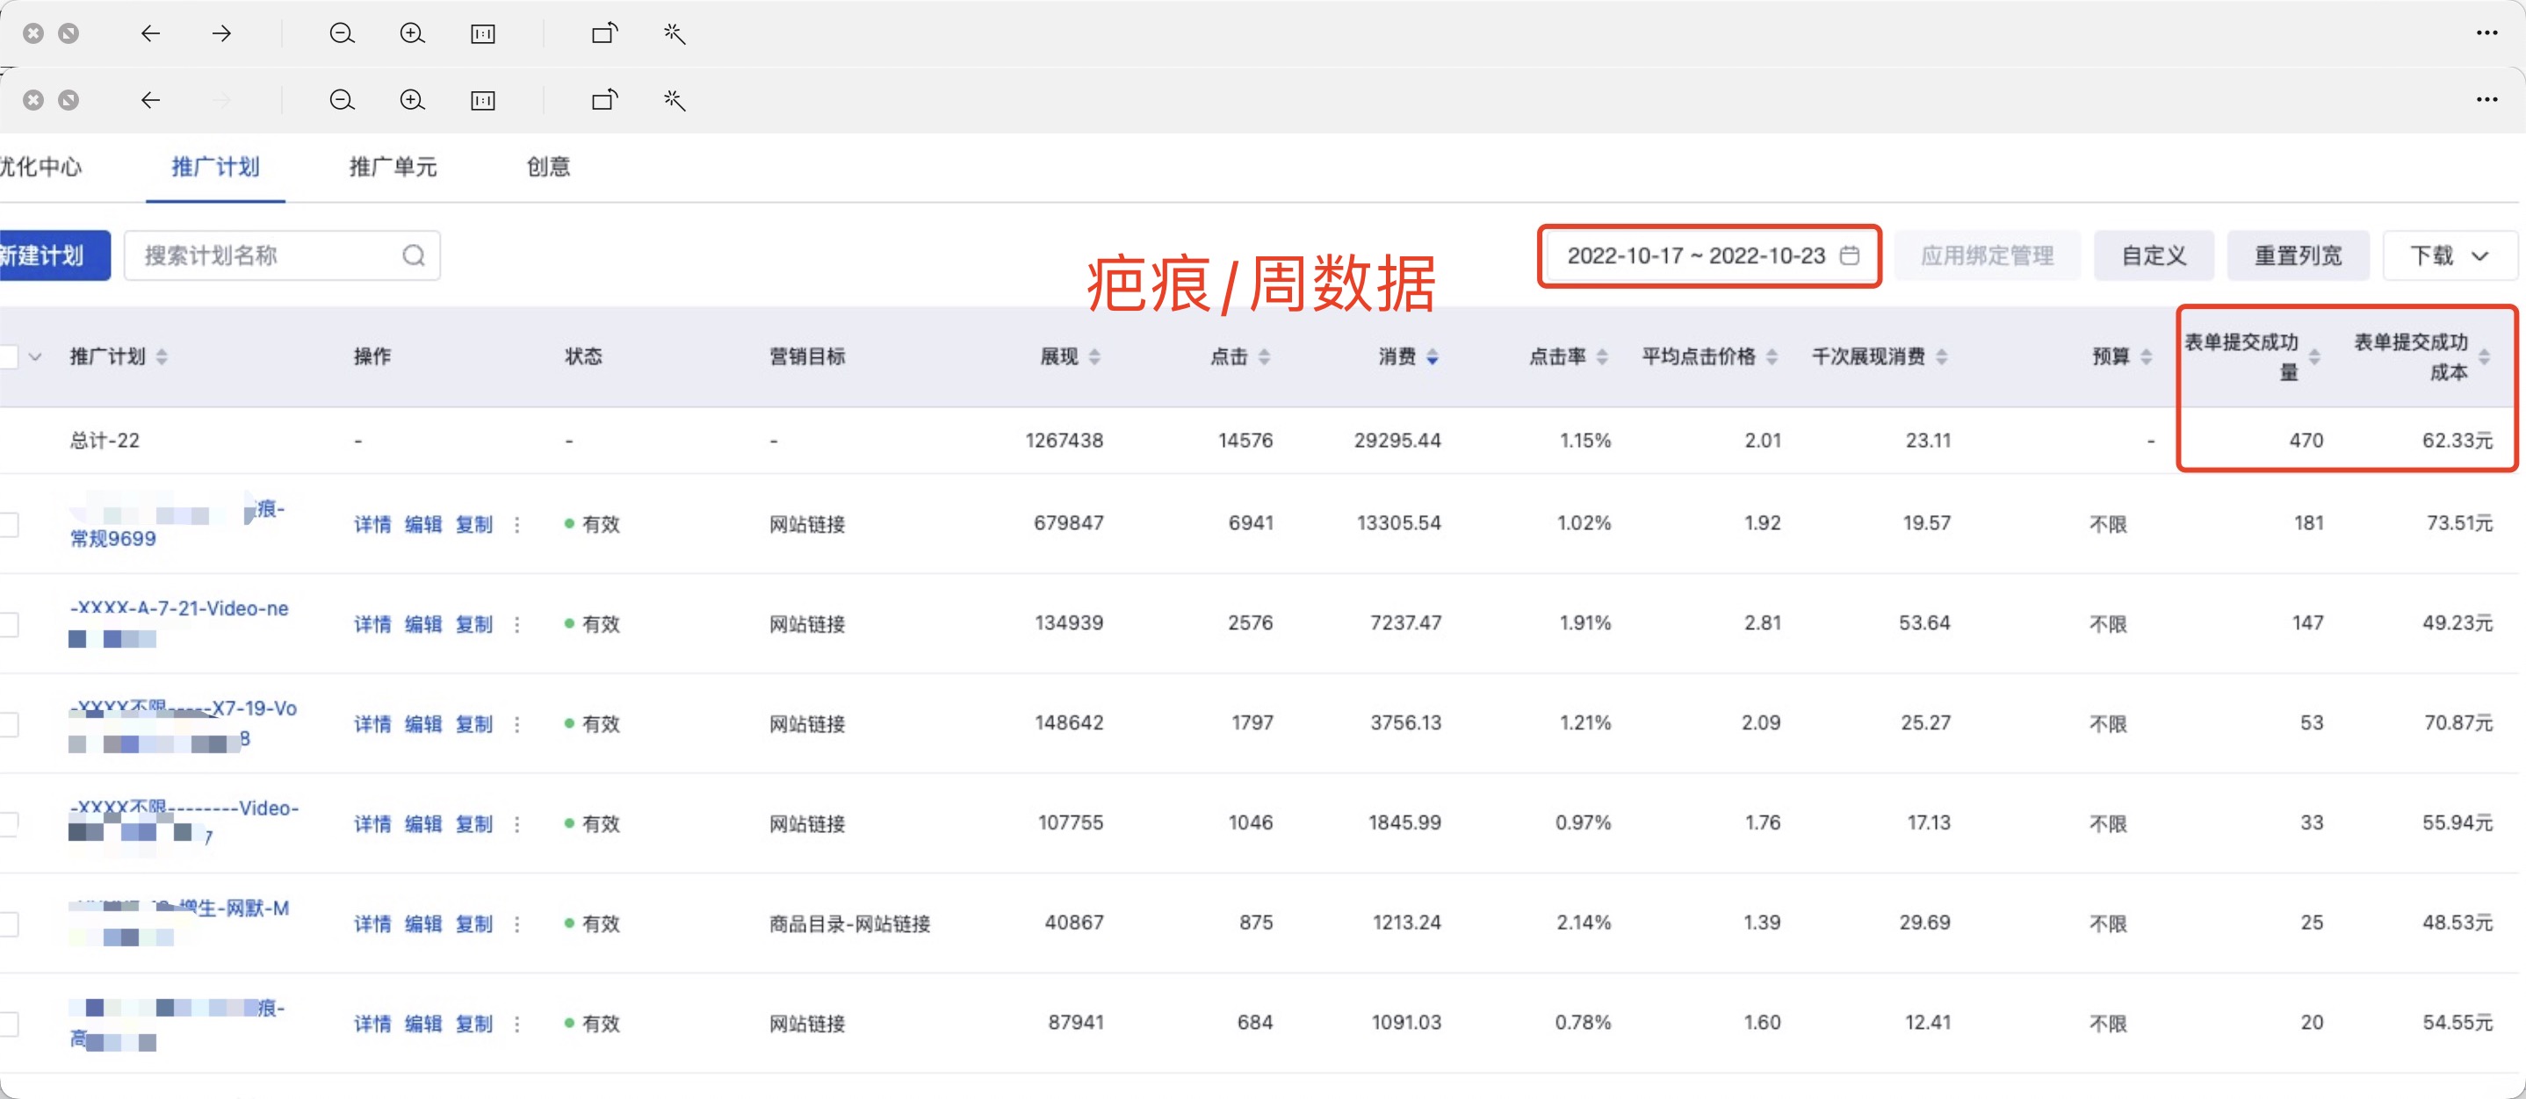Click back arrow in lower toolbar

(150, 100)
